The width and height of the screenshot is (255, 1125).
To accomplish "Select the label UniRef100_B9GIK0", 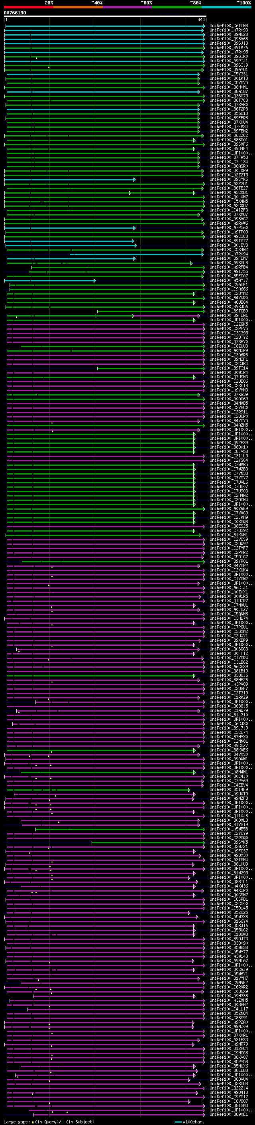I will (229, 56).
